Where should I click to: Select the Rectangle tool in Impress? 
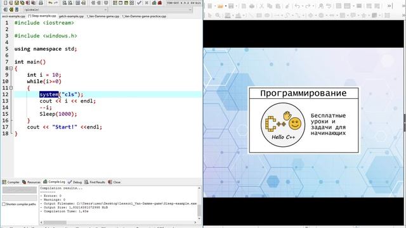259,15
